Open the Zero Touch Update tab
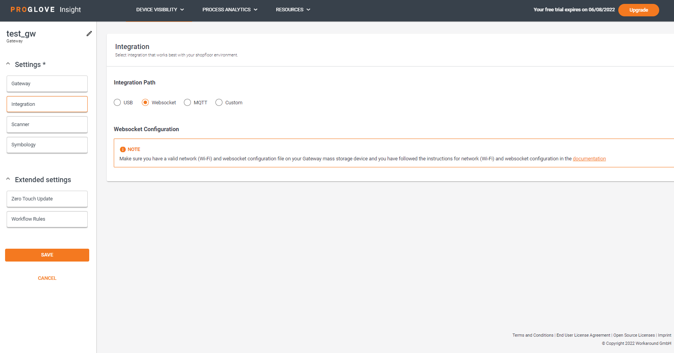674x353 pixels. tap(47, 199)
